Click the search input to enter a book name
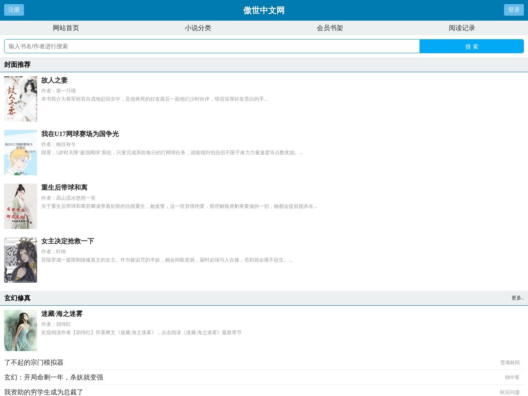The height and width of the screenshot is (396, 528). (x=165, y=46)
